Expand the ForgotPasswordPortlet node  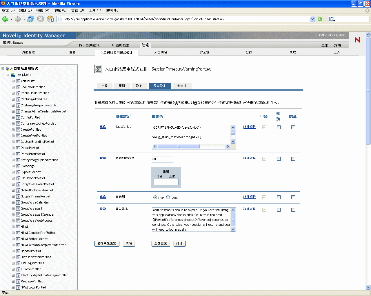[x=13, y=184]
